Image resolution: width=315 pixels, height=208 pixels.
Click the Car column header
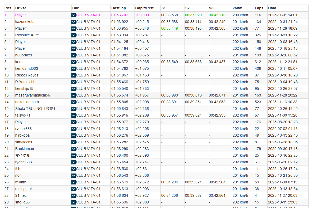pyautogui.click(x=75, y=8)
